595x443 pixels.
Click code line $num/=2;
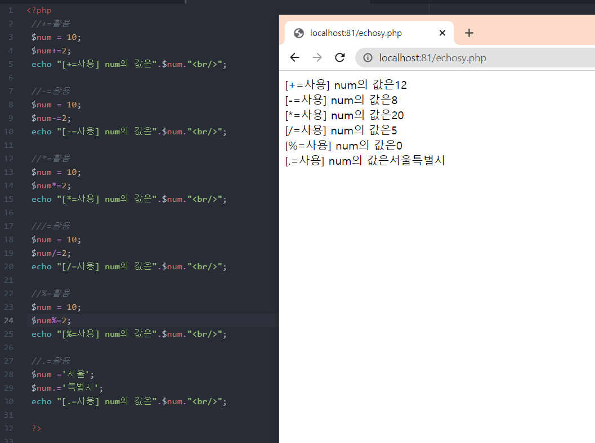51,253
